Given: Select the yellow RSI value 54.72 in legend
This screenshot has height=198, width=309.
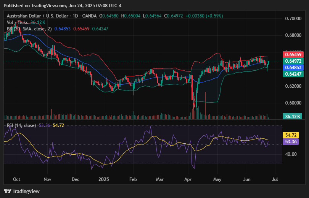Looking at the screenshot, I should 58,125.
